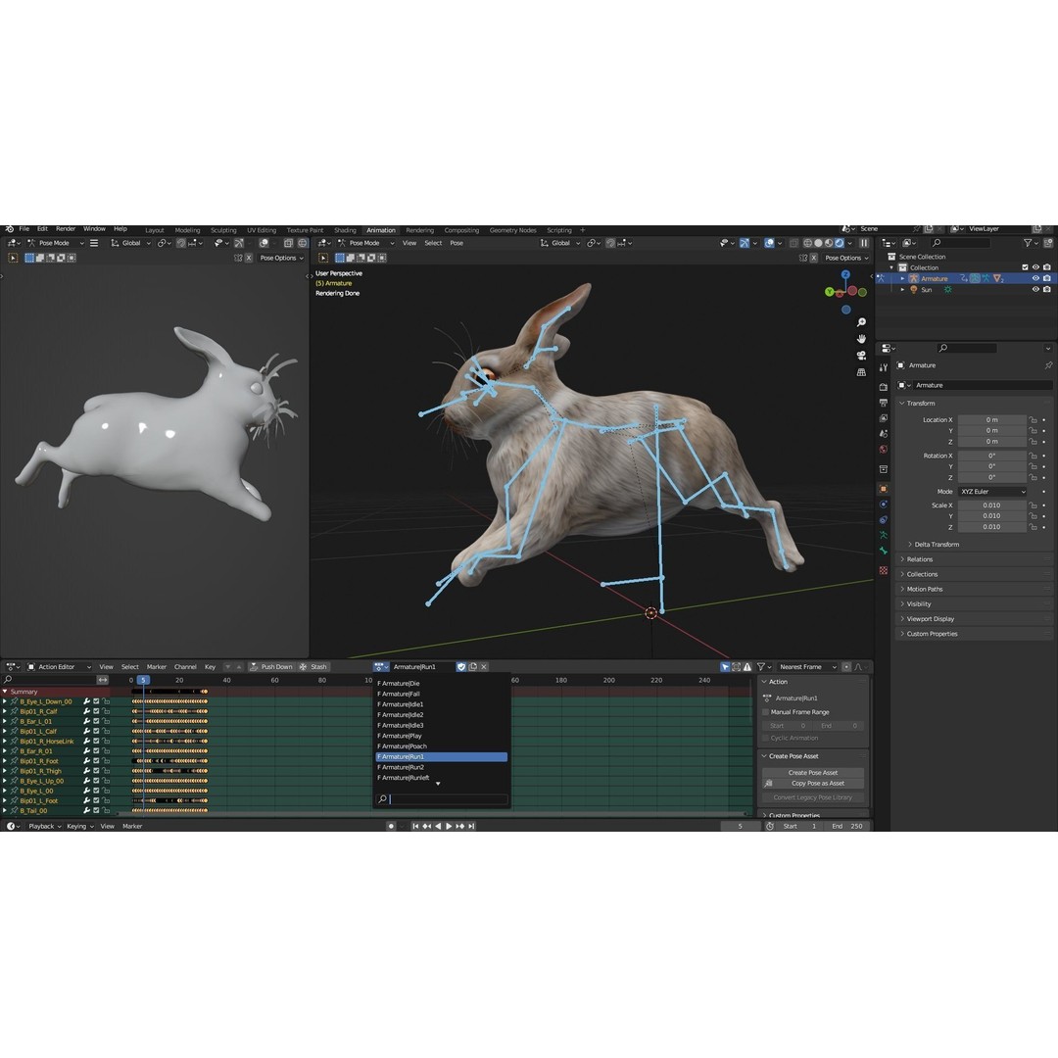Click the Stash button
The height and width of the screenshot is (1058, 1058).
[313, 667]
